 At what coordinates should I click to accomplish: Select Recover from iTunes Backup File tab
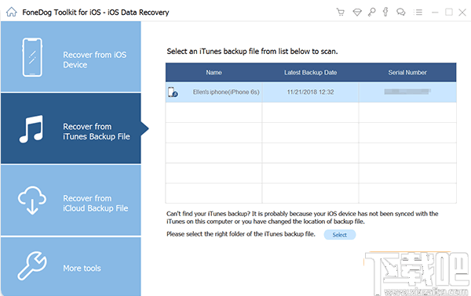pyautogui.click(x=71, y=128)
